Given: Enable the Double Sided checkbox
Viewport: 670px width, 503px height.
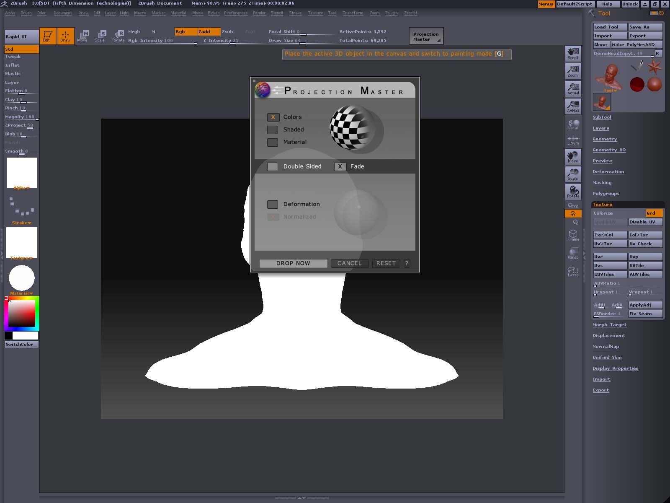Looking at the screenshot, I should click(x=273, y=167).
